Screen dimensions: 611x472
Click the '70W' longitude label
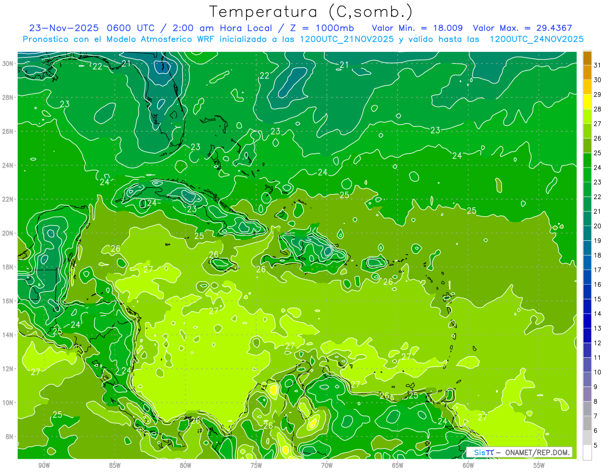coord(327,465)
